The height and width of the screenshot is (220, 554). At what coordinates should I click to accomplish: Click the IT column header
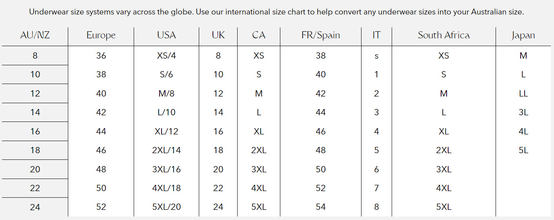pyautogui.click(x=376, y=35)
